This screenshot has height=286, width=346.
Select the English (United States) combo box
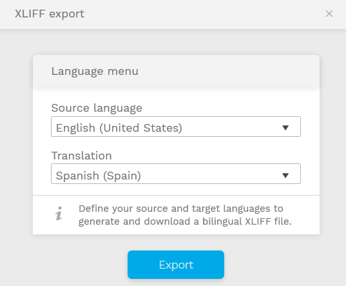[x=176, y=127]
